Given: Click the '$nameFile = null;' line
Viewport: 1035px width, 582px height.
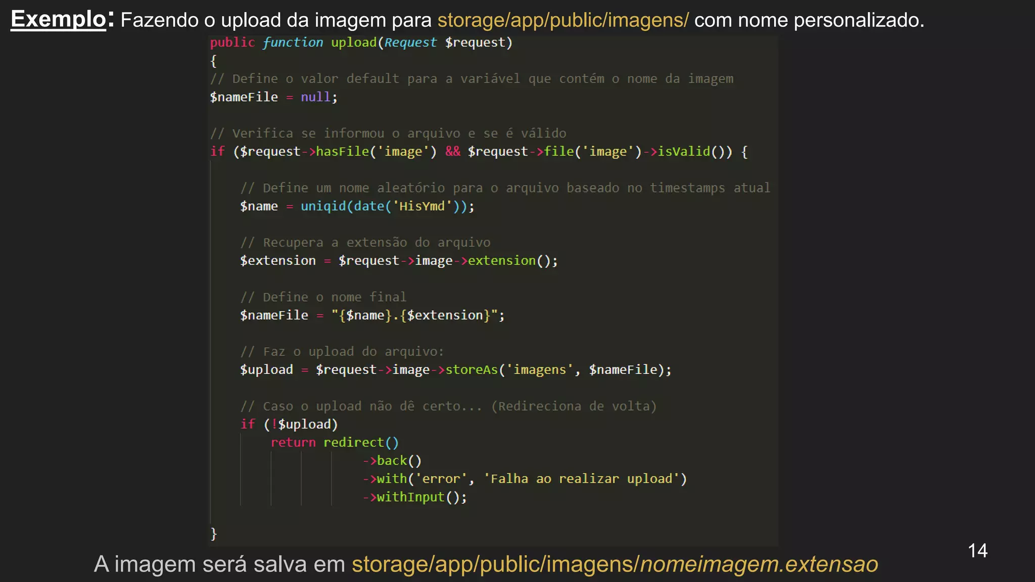Looking at the screenshot, I should click(274, 97).
